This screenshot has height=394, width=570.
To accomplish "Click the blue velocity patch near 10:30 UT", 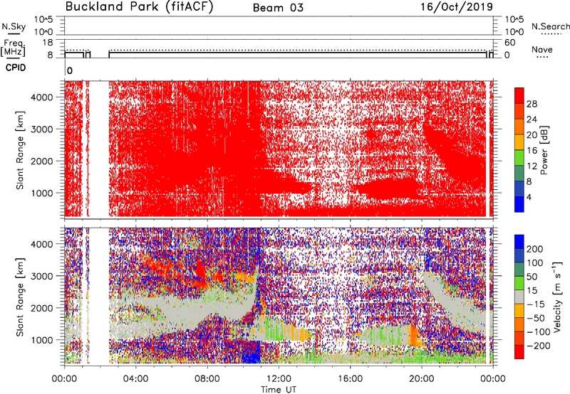I will click(x=252, y=352).
